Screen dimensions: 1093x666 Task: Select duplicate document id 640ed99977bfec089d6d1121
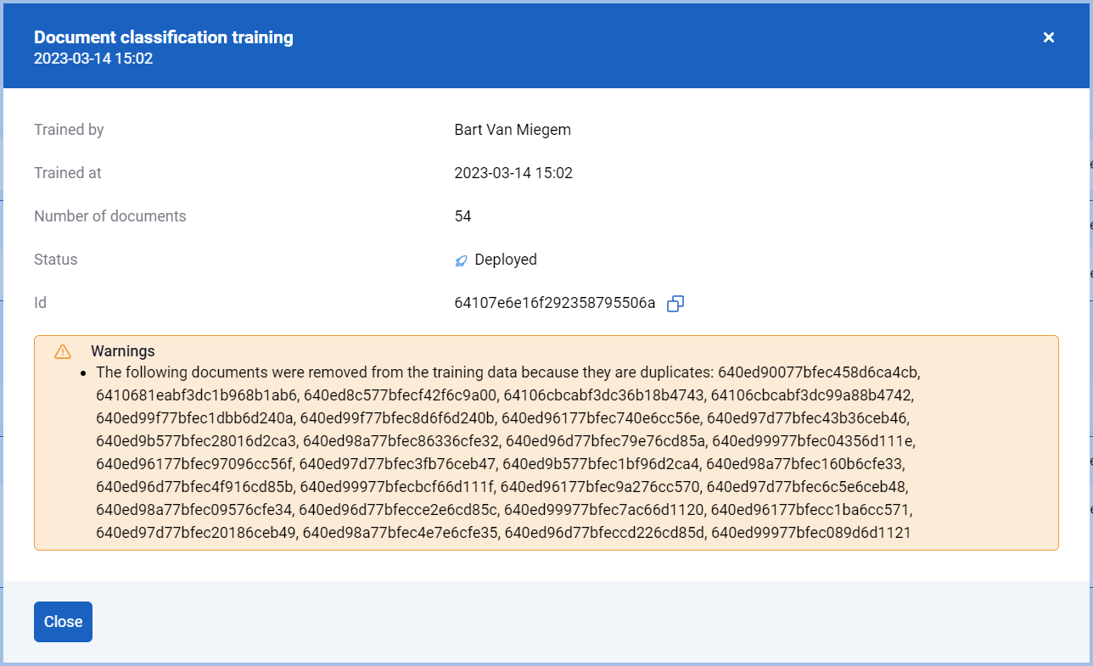tap(810, 533)
